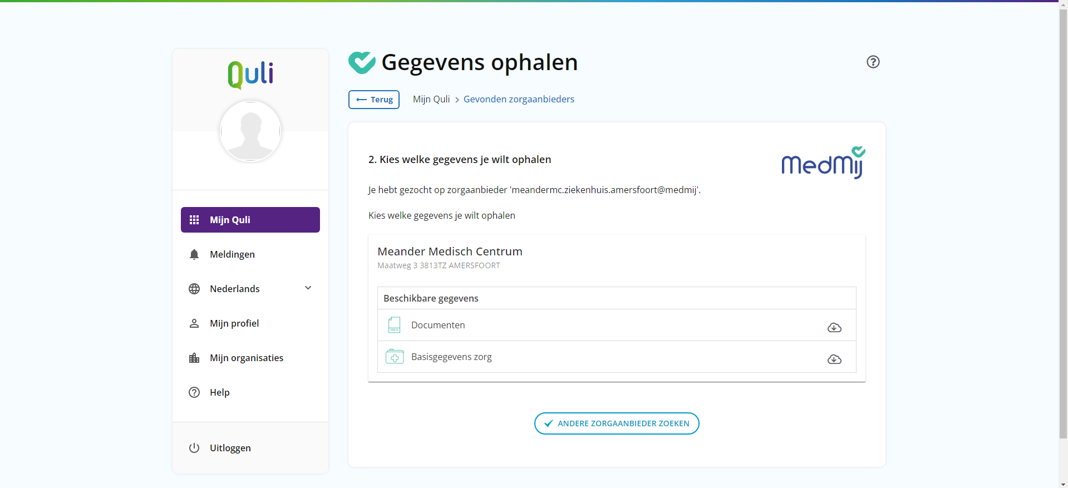This screenshot has height=488, width=1068.
Task: Click the Gegevens ophalen page title
Action: 480,62
